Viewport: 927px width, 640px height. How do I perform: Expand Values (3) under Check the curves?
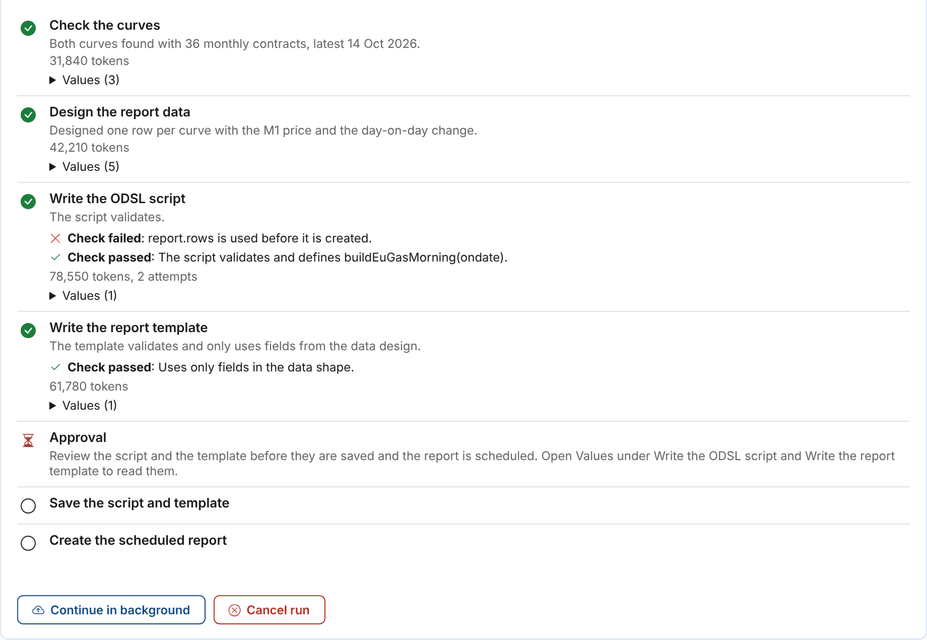[x=85, y=80]
